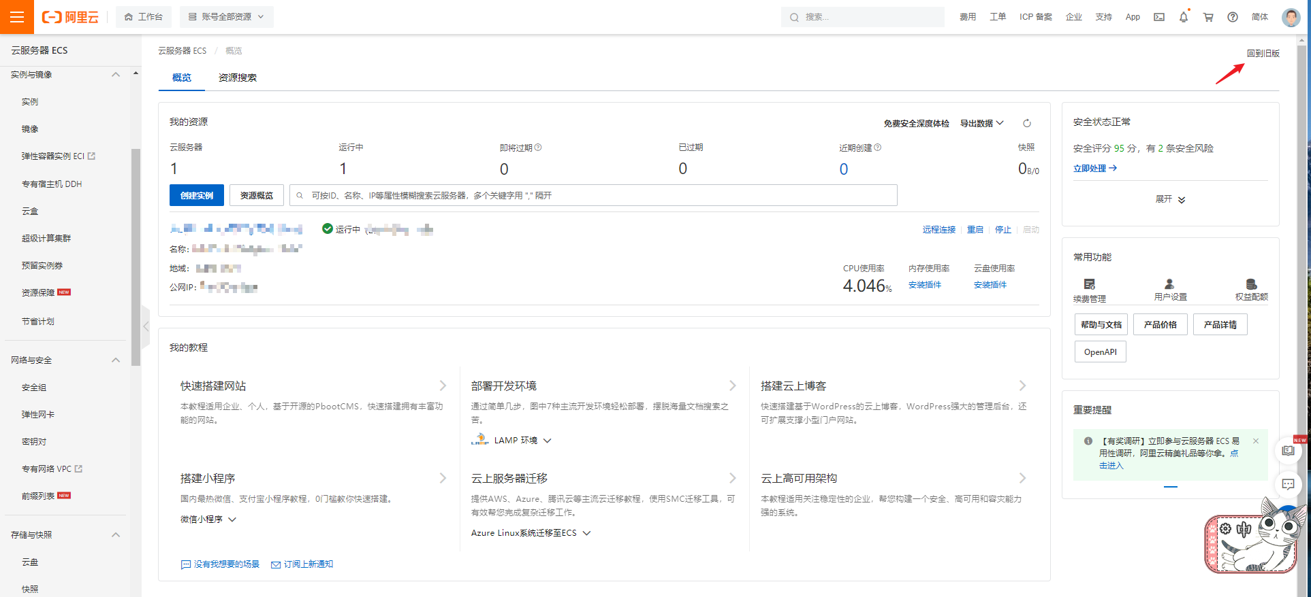Click OpenAPI button
This screenshot has width=1311, height=597.
(x=1101, y=352)
